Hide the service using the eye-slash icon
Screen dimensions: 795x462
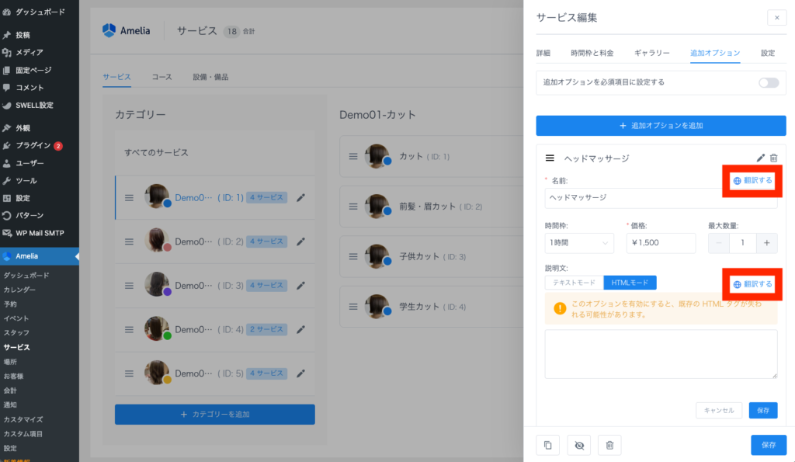pos(578,445)
